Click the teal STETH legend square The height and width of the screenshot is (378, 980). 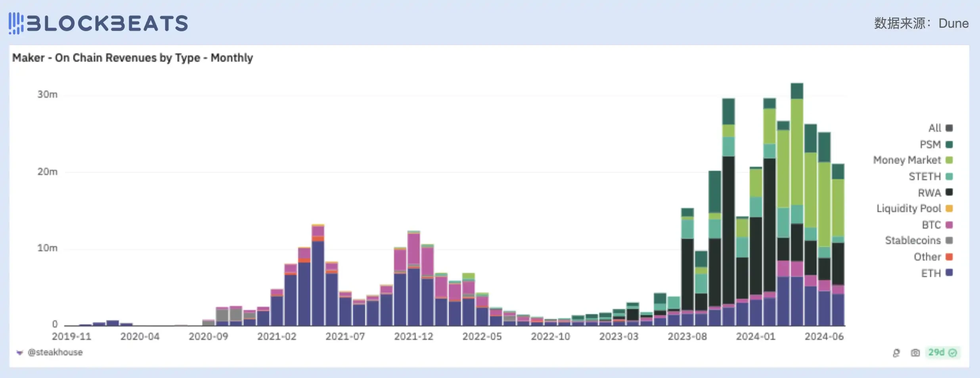click(949, 176)
